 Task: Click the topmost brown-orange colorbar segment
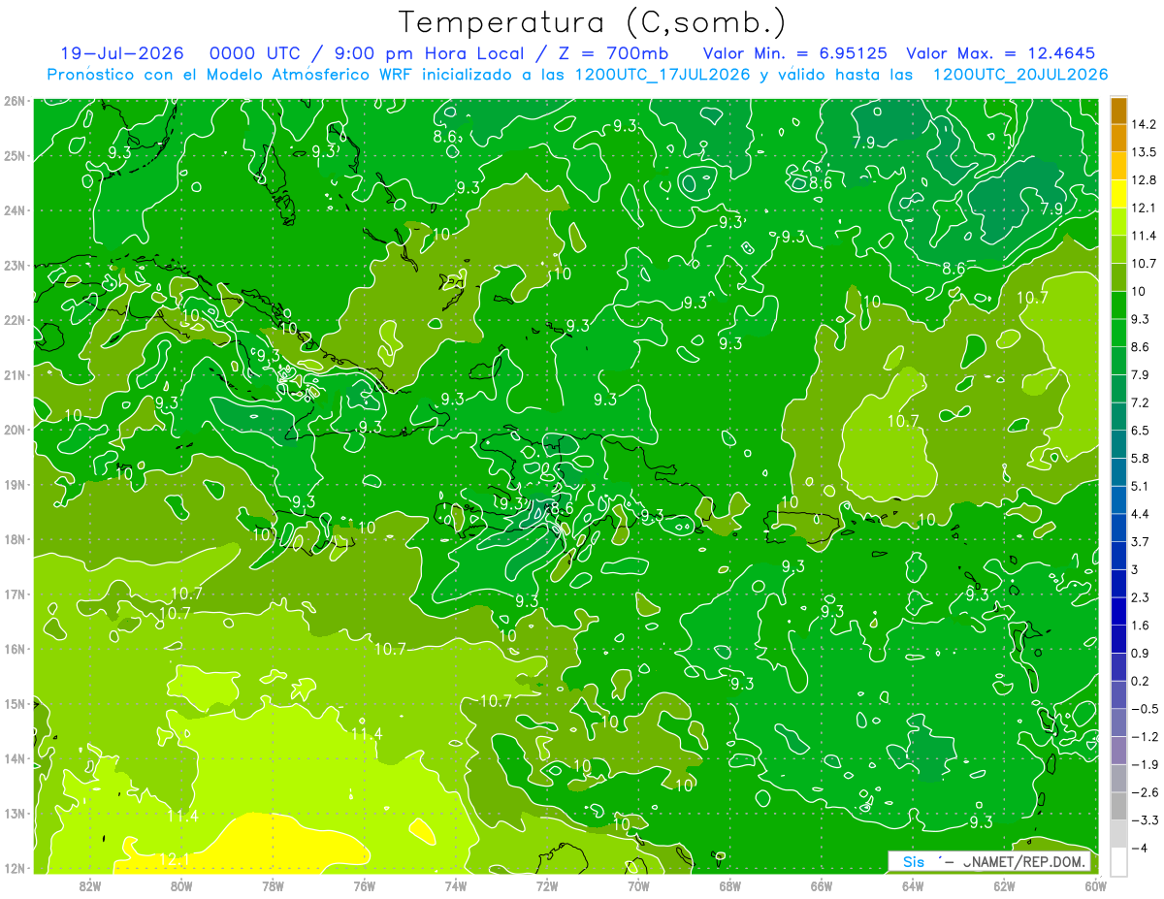pos(1118,111)
